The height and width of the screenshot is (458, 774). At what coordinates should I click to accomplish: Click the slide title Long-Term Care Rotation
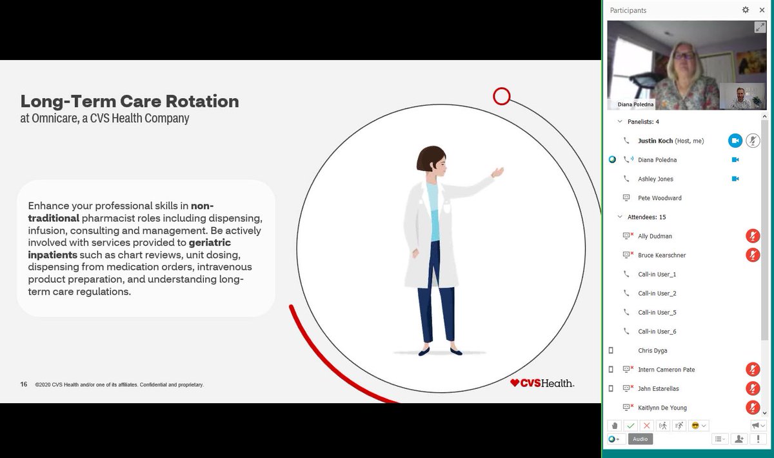tap(130, 101)
